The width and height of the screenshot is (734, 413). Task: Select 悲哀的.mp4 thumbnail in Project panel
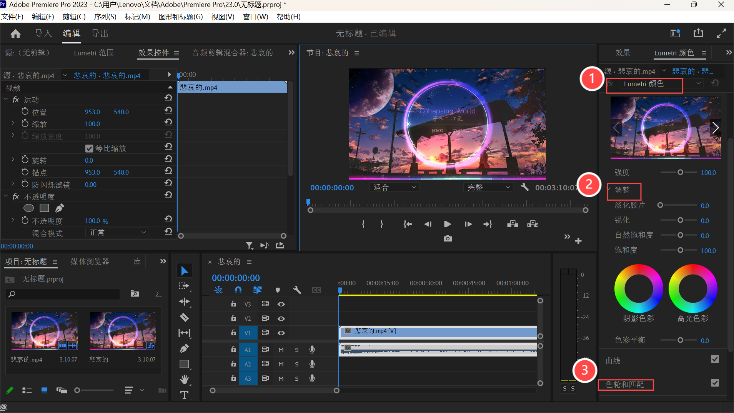pos(45,331)
